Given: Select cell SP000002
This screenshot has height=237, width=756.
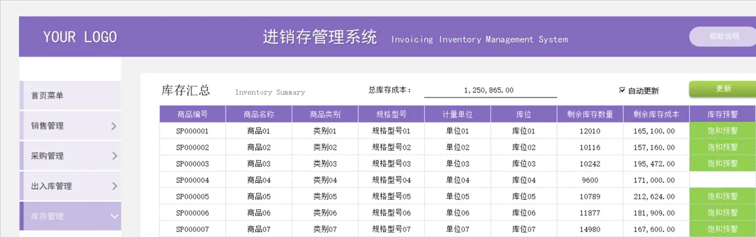Looking at the screenshot, I should [192, 147].
